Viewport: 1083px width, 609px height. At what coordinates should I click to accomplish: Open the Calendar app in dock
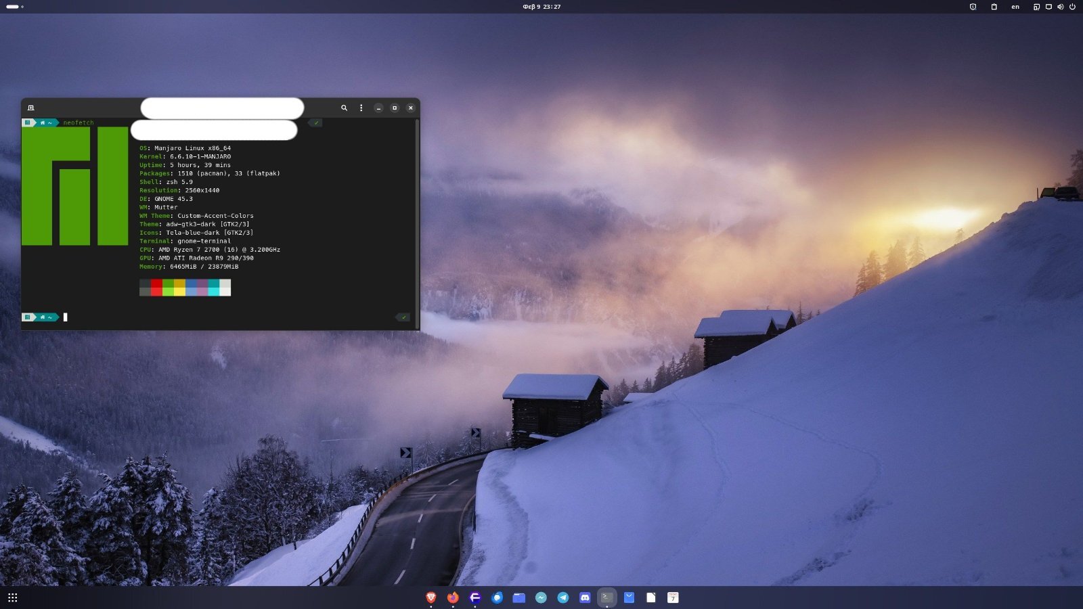673,597
